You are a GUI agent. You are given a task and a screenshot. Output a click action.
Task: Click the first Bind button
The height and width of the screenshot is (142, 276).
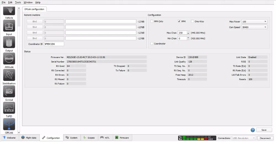pos(35,21)
